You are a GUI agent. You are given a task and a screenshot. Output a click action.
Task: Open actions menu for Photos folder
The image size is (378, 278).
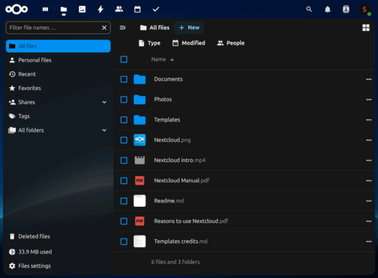(369, 100)
